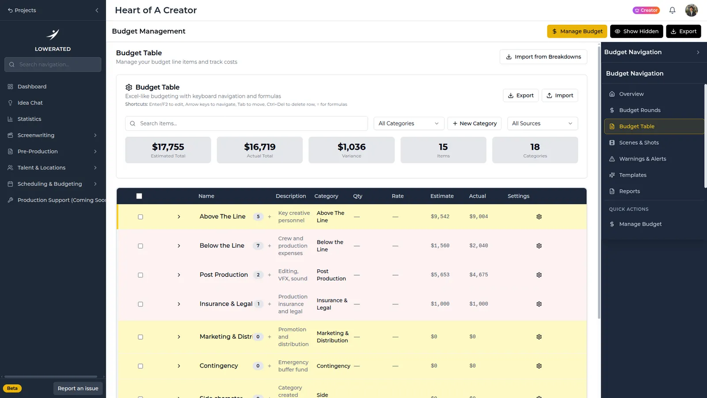The image size is (707, 398).
Task: Open Idea Chat in sidebar
Action: (53, 103)
